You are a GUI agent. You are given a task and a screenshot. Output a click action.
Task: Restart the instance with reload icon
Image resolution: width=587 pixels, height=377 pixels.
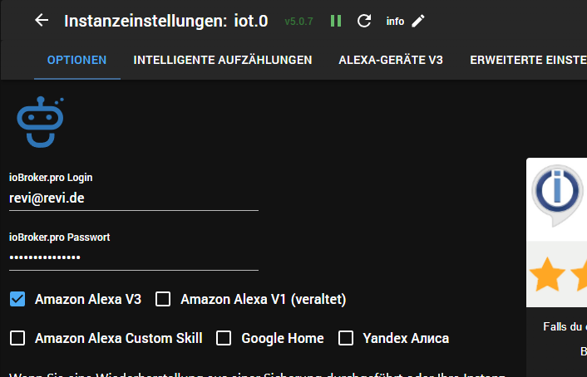(363, 21)
